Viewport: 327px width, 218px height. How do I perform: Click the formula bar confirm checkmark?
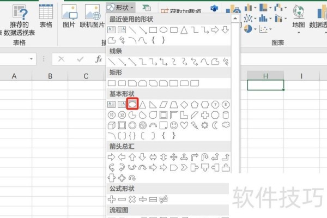coord(80,59)
